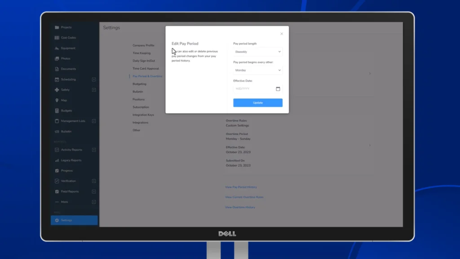The width and height of the screenshot is (460, 259).
Task: Click the blue Update button
Action: click(x=258, y=103)
